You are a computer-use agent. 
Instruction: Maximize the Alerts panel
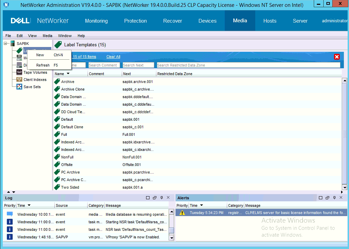click(321, 198)
